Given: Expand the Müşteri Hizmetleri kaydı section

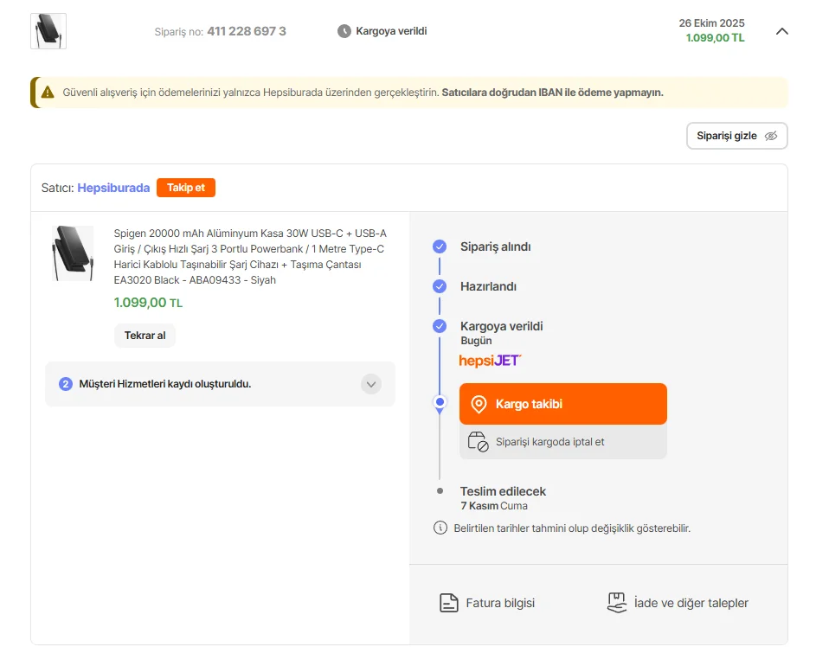Looking at the screenshot, I should (371, 384).
